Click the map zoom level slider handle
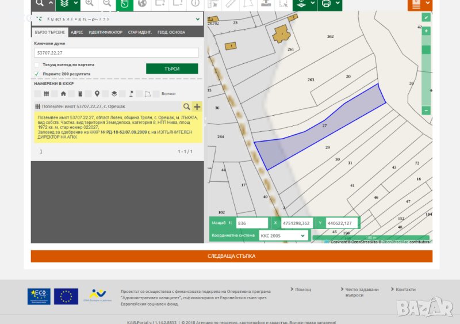460x324 pixels. coord(426,49)
